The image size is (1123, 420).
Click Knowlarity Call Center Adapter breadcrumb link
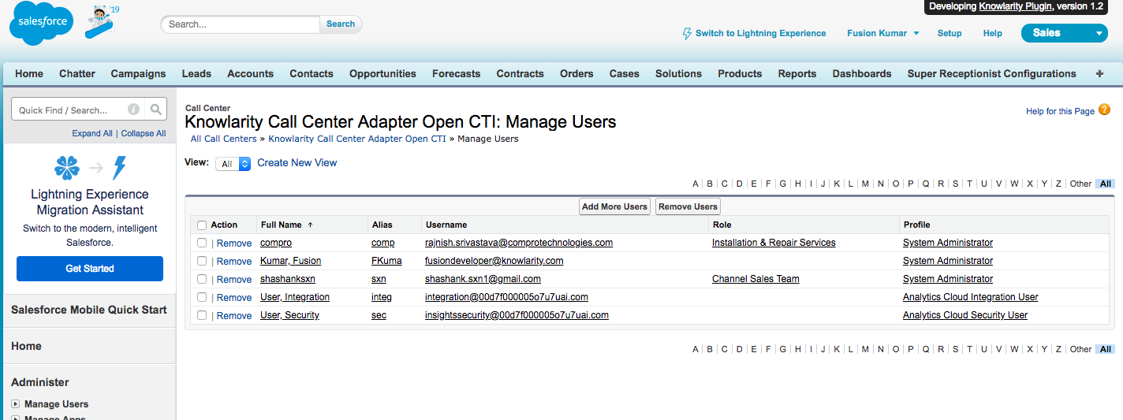click(x=357, y=139)
